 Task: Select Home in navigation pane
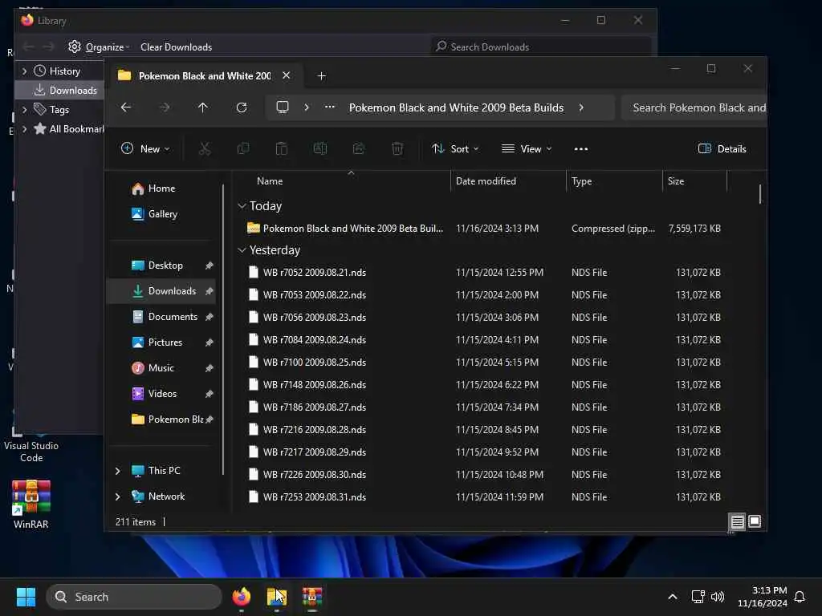click(x=161, y=188)
